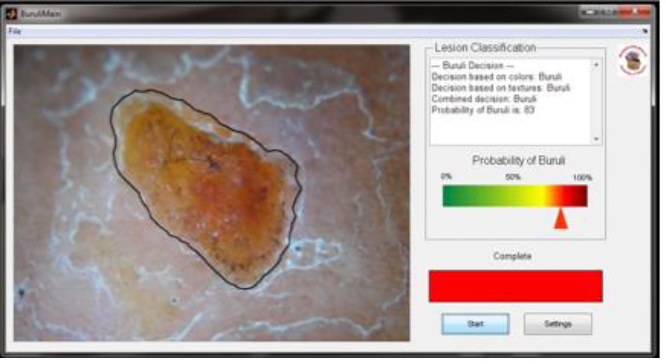Open the File menu
The image size is (666, 364).
[x=14, y=31]
